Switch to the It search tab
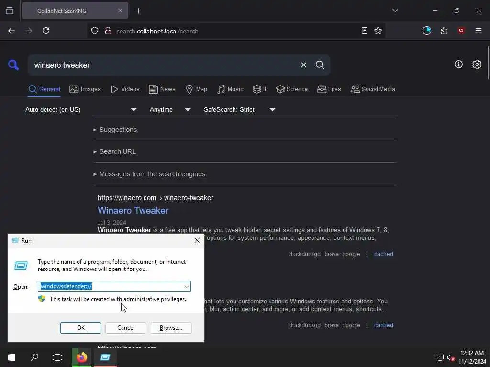The image size is (490, 367). (259, 89)
